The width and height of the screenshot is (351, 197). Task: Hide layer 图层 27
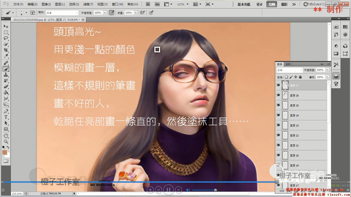(279, 85)
